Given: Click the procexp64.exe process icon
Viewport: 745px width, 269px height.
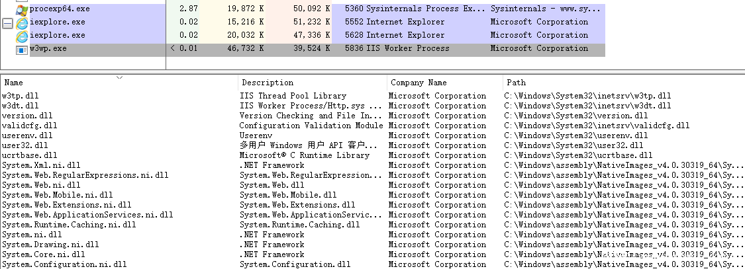Looking at the screenshot, I should pyautogui.click(x=22, y=9).
